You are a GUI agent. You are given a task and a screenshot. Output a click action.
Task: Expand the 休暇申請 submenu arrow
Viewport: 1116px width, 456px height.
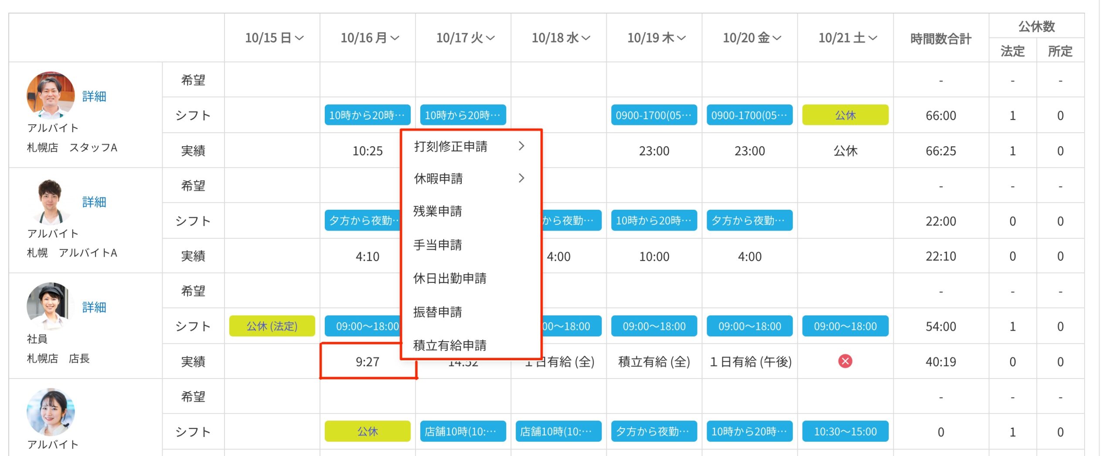coord(521,178)
